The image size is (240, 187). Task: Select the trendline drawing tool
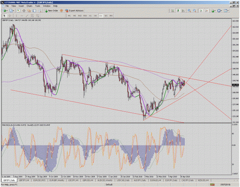click(x=27, y=16)
